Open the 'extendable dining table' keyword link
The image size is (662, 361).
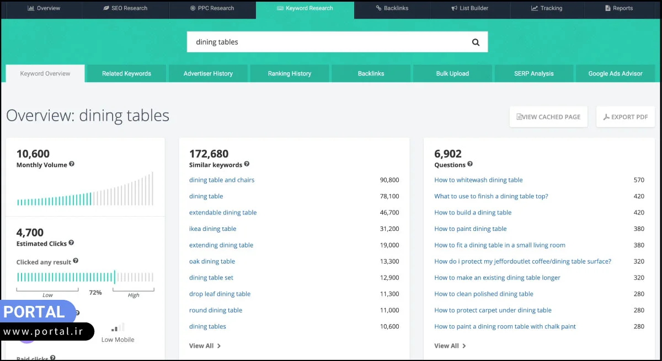pos(223,212)
